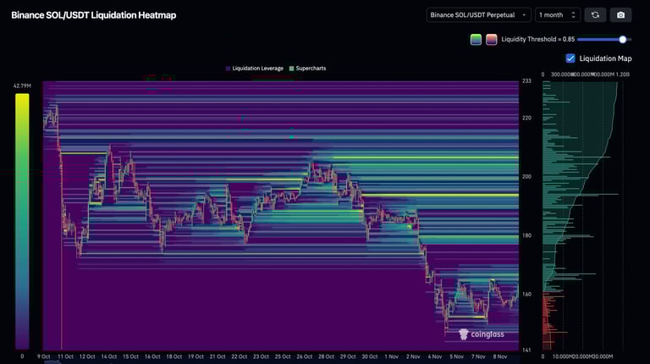Click the yellow-to-purple color scale bar
The height and width of the screenshot is (364, 650).
click(22, 221)
